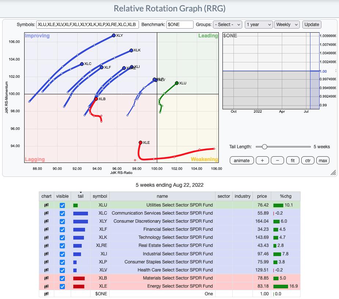Viewport: 339px width, 299px height.
Task: Click the XLI %chg value 7.8
Action: point(285,254)
